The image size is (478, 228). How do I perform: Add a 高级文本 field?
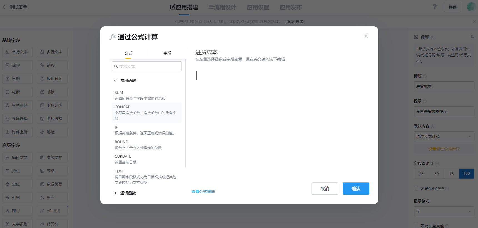[52, 157]
